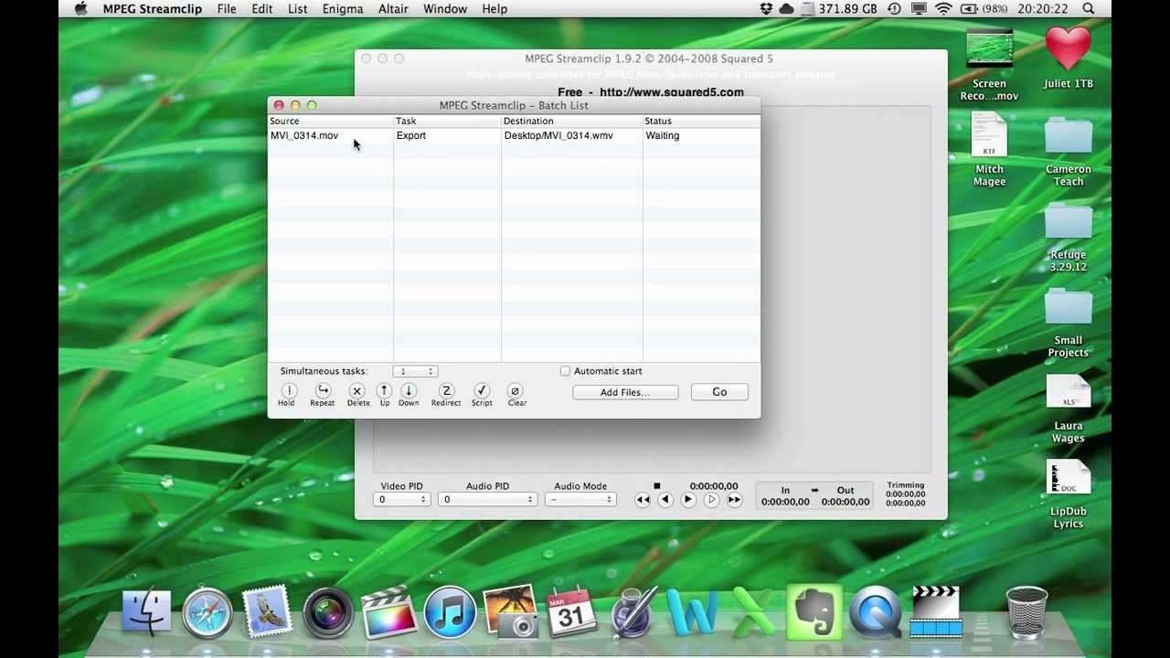Clear the batch list

pos(516,390)
